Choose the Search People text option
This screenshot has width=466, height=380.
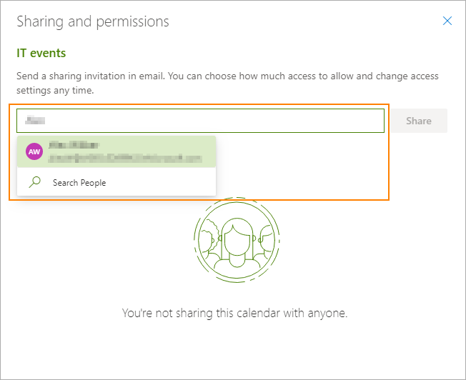click(79, 183)
